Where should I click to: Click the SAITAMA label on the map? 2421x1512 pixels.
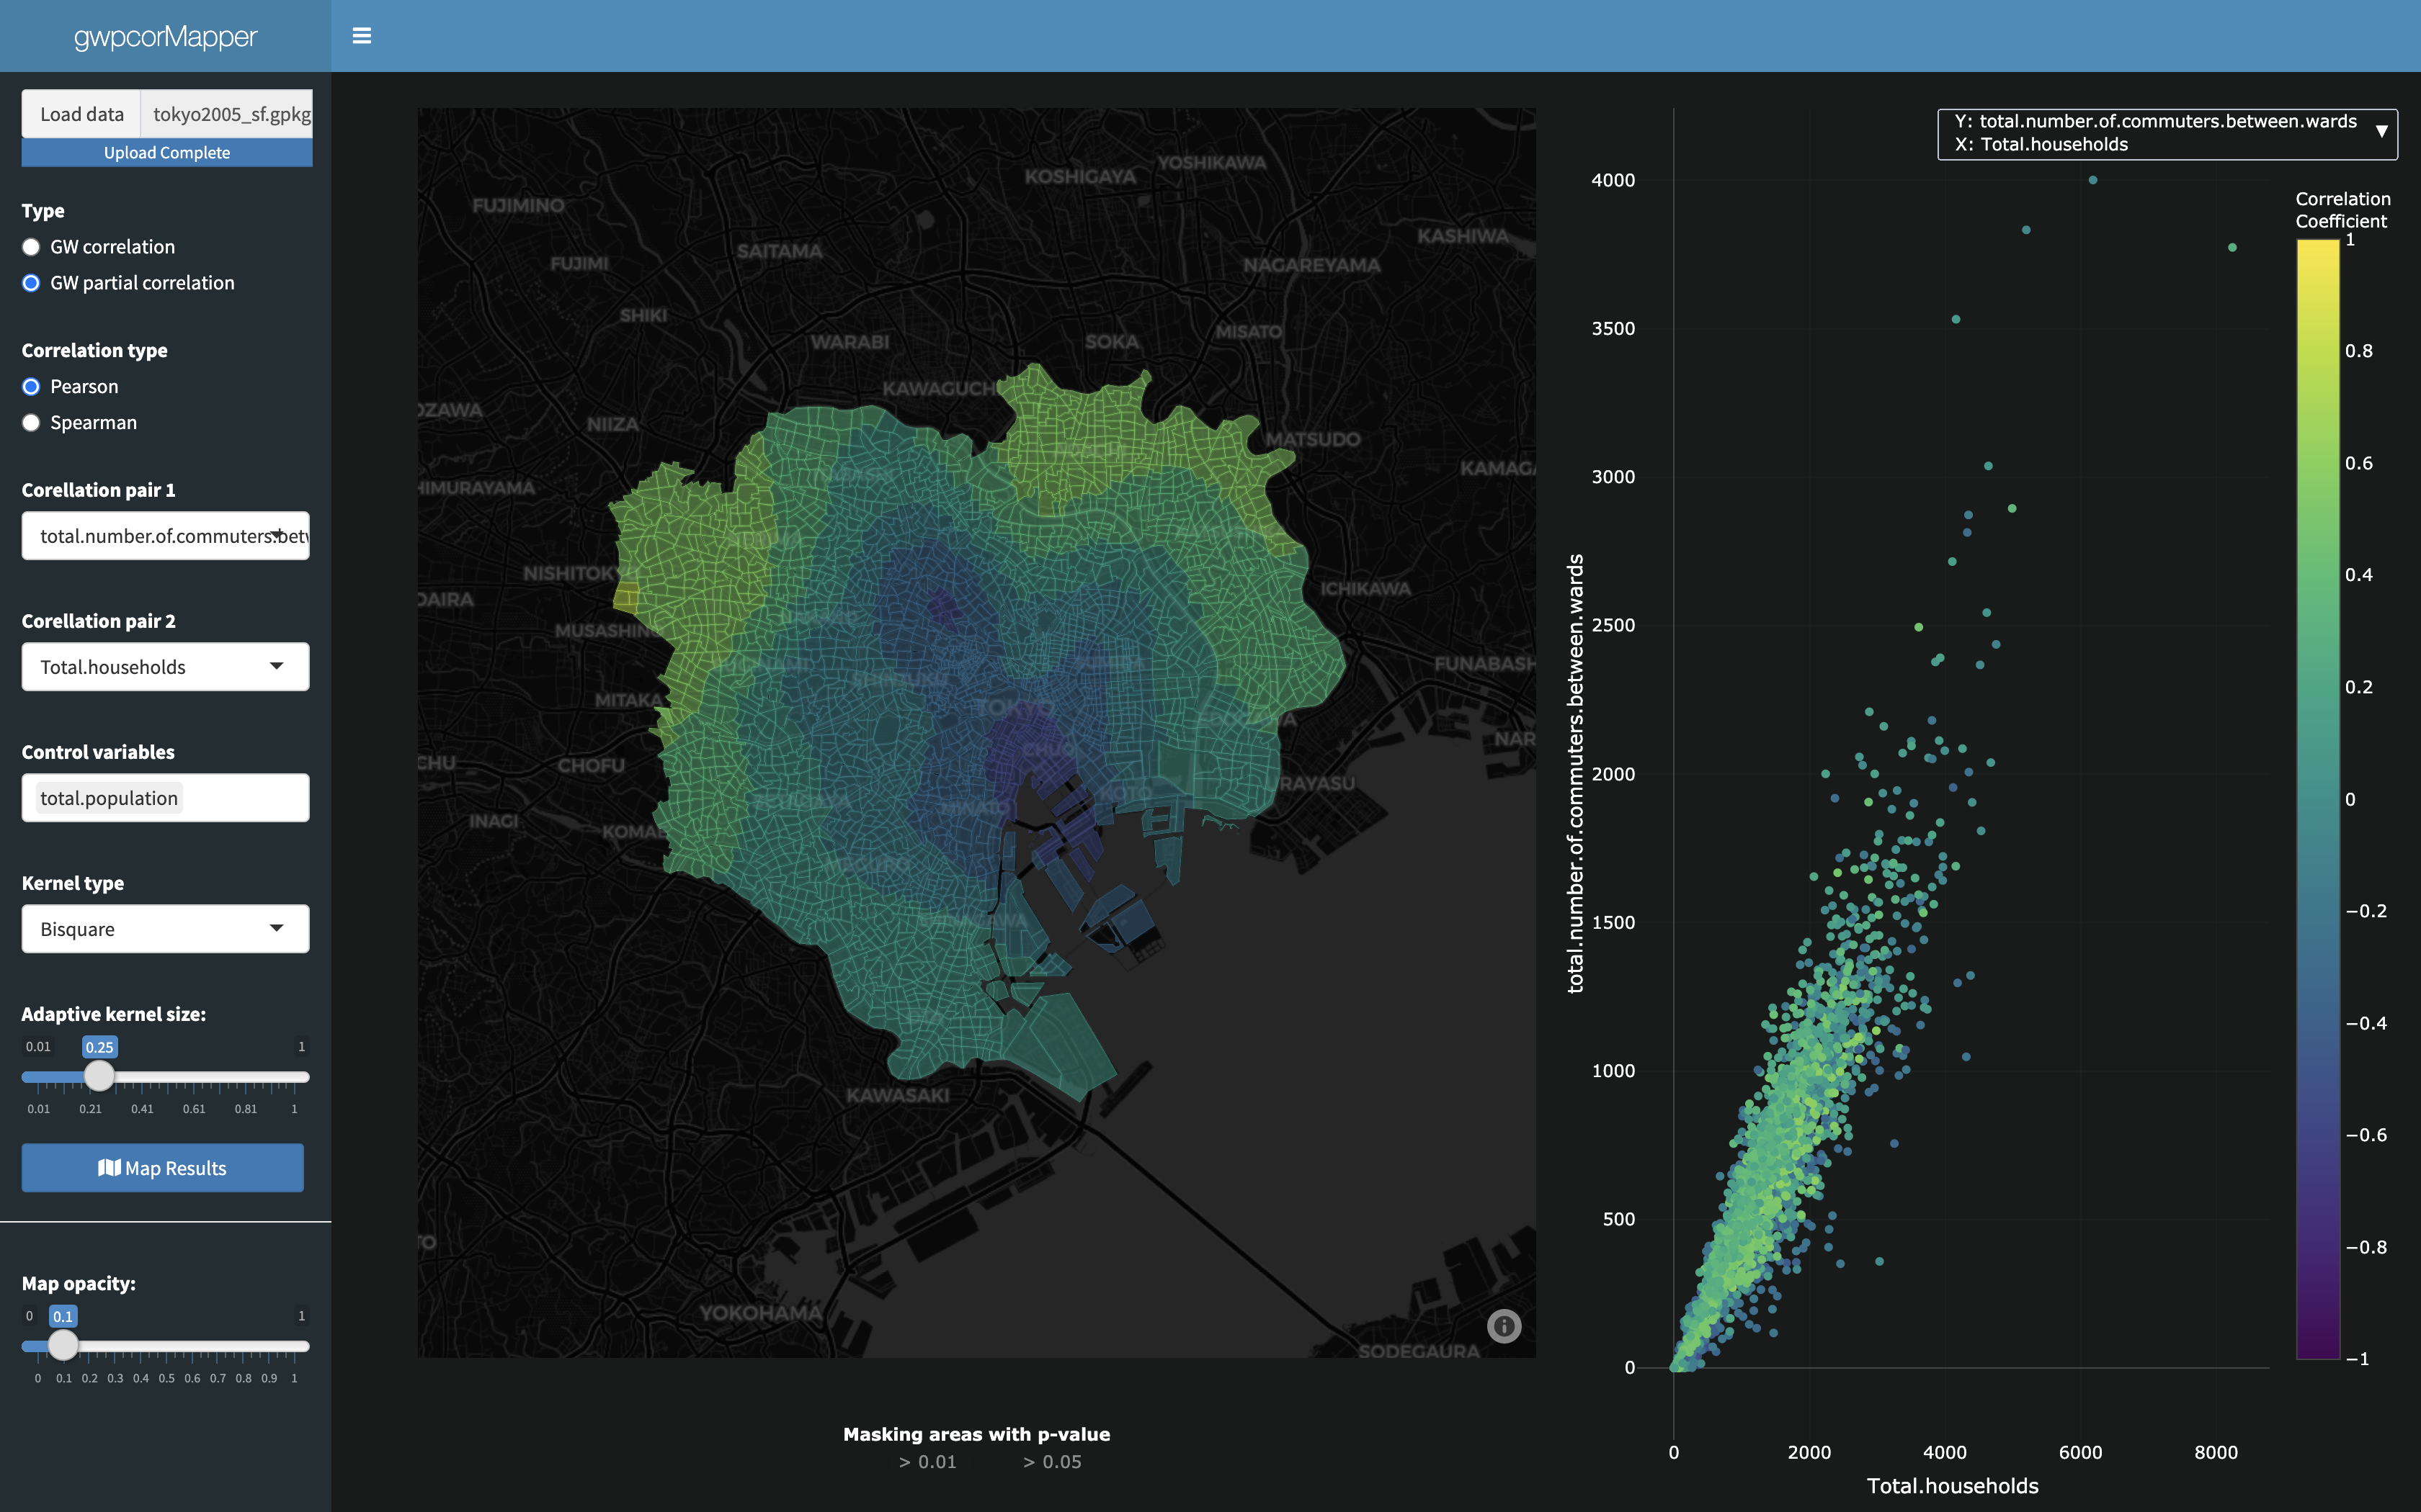[x=780, y=251]
